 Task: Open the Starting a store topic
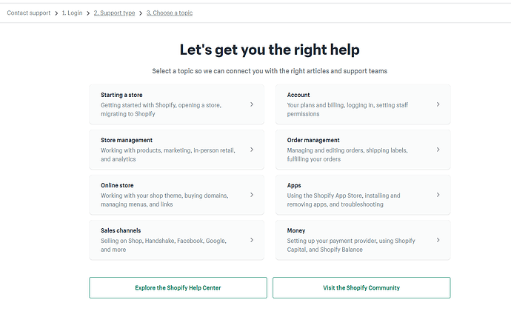pyautogui.click(x=122, y=95)
